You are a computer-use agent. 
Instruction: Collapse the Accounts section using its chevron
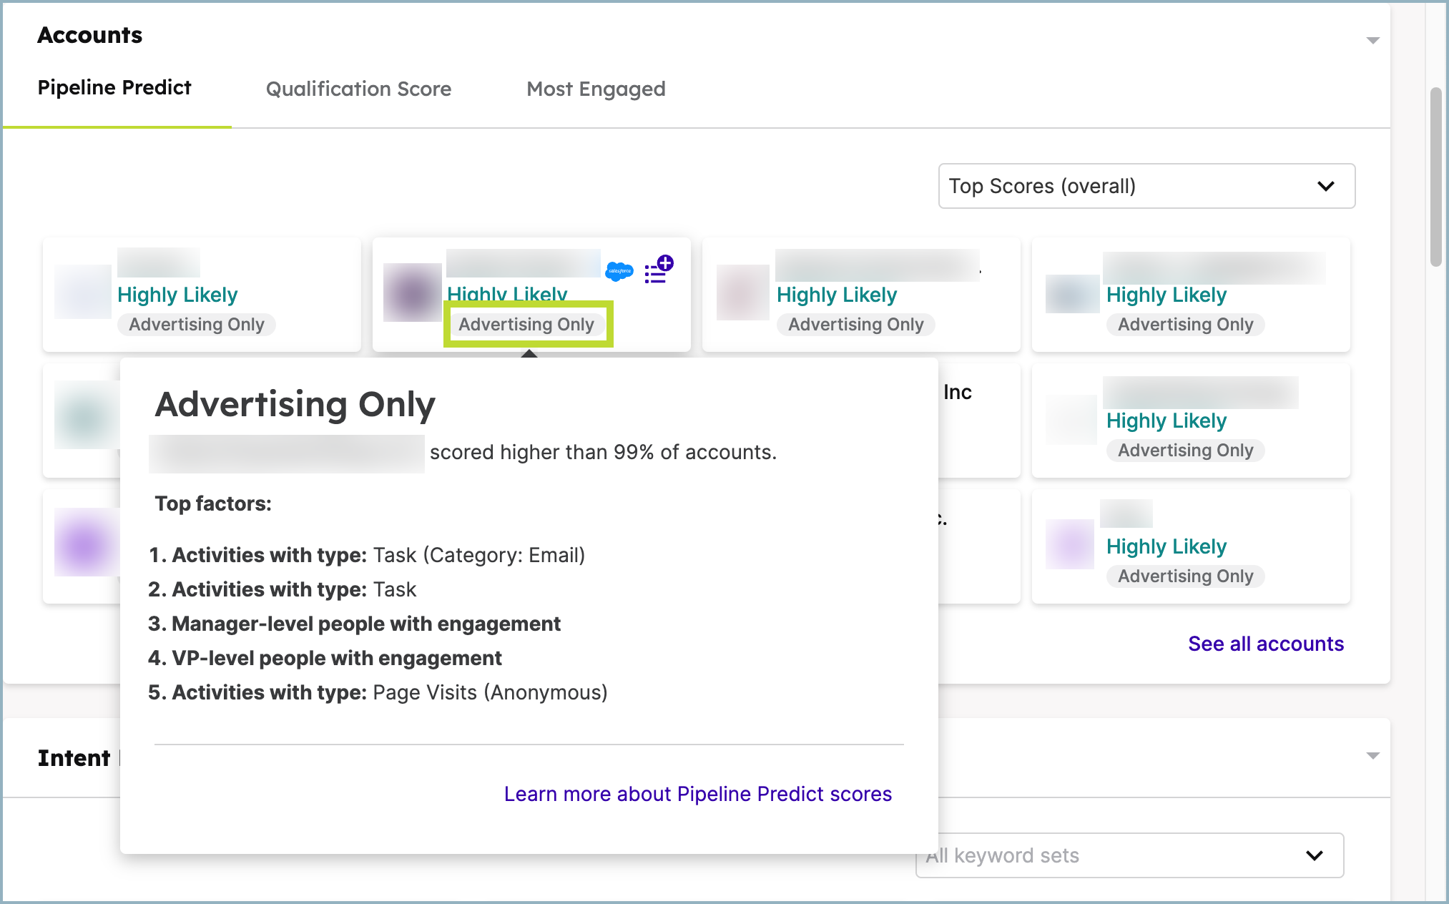tap(1372, 39)
